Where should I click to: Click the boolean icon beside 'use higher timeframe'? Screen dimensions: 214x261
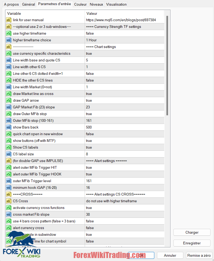click(x=9, y=33)
